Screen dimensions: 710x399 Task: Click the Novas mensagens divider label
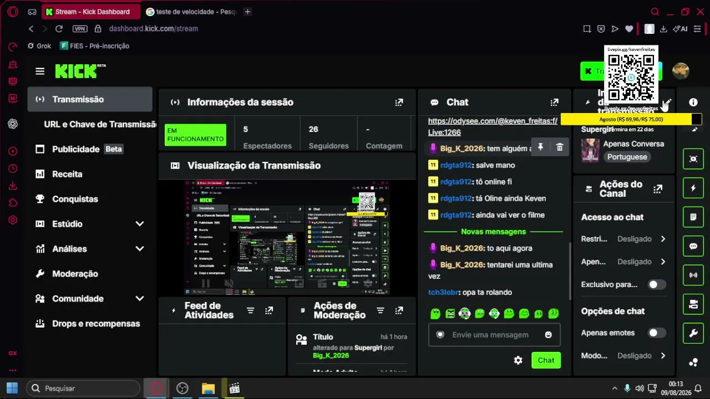click(493, 232)
